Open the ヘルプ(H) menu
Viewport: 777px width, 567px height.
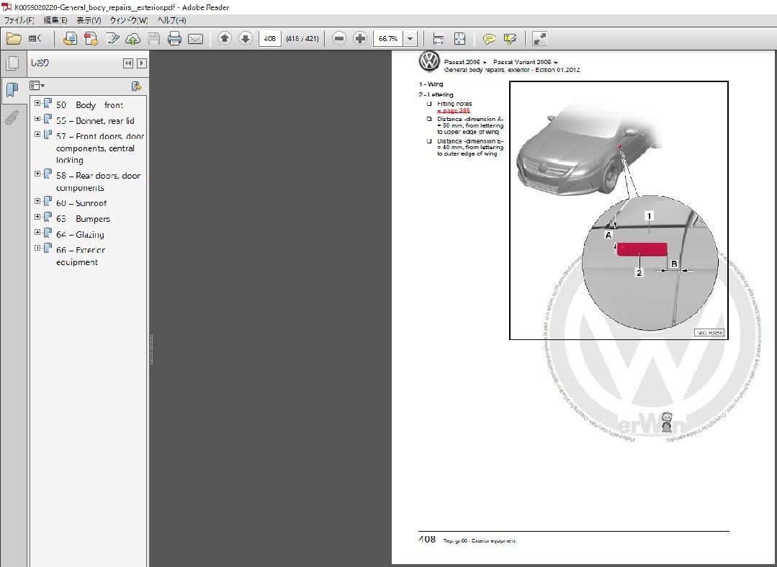coord(172,20)
